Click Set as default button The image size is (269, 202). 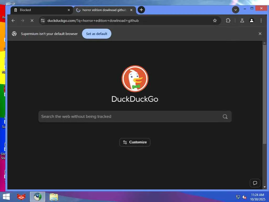(x=97, y=34)
